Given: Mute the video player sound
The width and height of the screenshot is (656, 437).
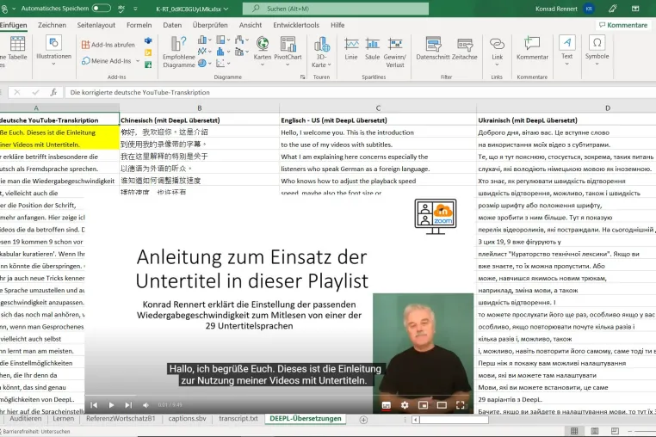Looking at the screenshot, I should (x=145, y=405).
